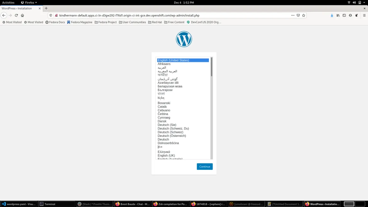Open the User Communities bookmarks folder
The height and width of the screenshot is (207, 368).
(132, 22)
